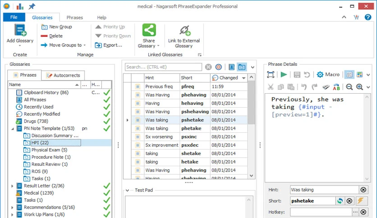Screen dimensions: 377x218
Task: Open the Move Groups to dropdown
Action: coord(63,45)
